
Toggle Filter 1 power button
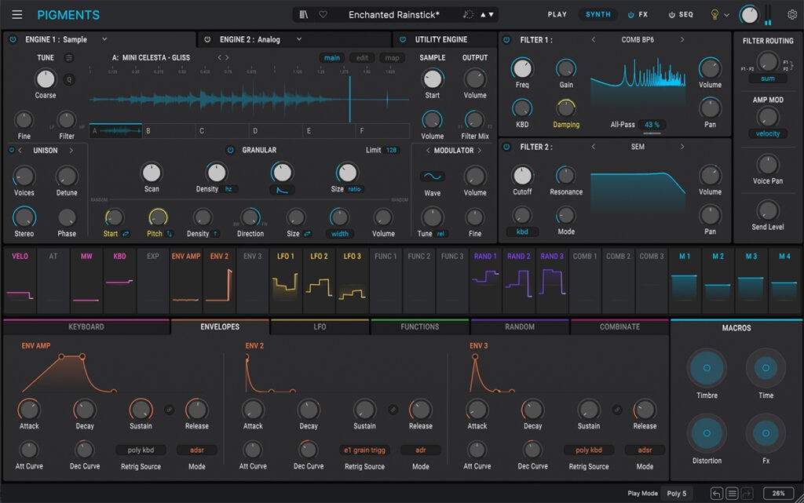click(x=506, y=39)
